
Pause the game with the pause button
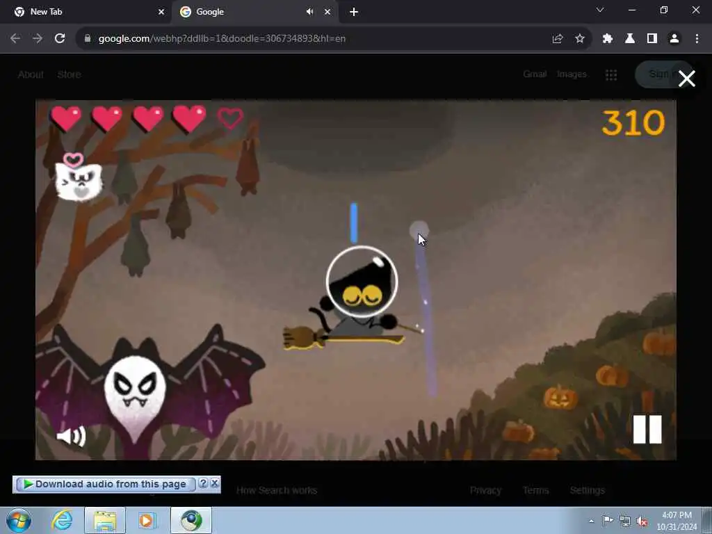click(647, 429)
